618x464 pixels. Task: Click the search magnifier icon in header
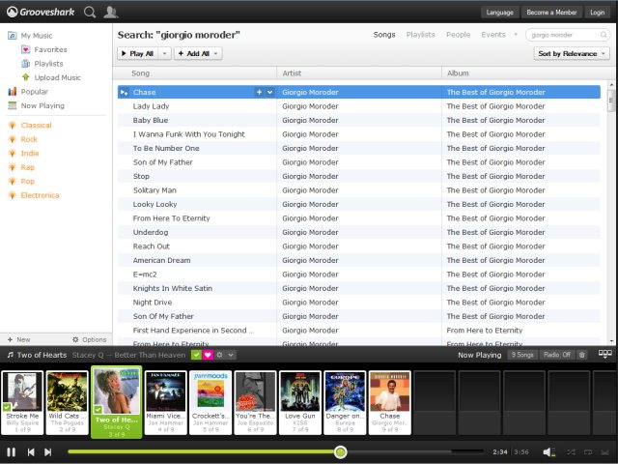point(90,13)
